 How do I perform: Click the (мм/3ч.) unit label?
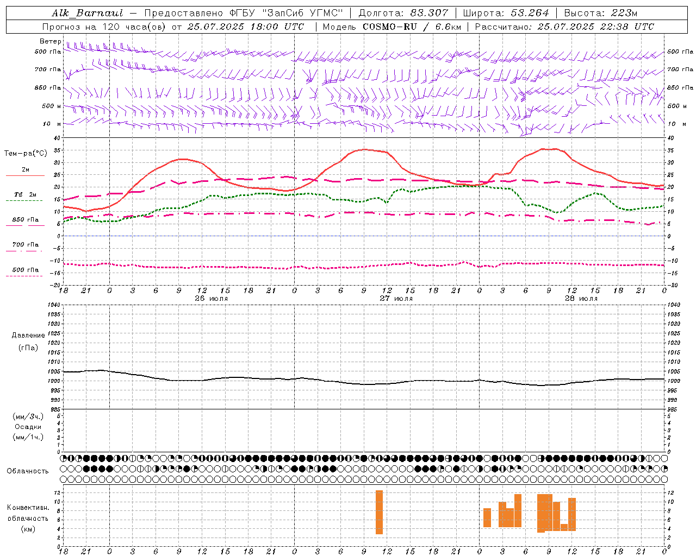[x=28, y=416]
